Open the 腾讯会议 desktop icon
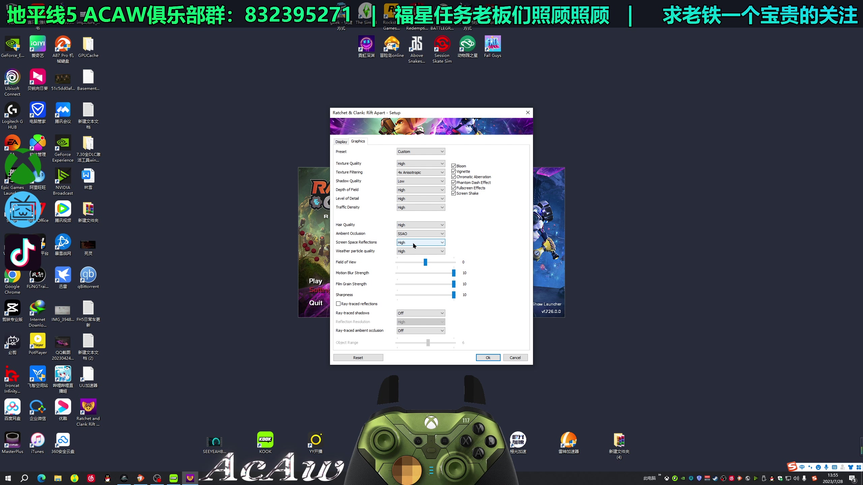The image size is (863, 485). [x=63, y=113]
